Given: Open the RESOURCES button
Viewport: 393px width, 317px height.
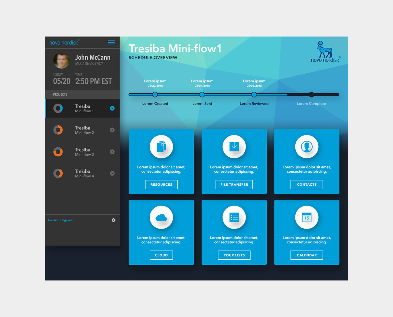Looking at the screenshot, I should click(x=161, y=184).
